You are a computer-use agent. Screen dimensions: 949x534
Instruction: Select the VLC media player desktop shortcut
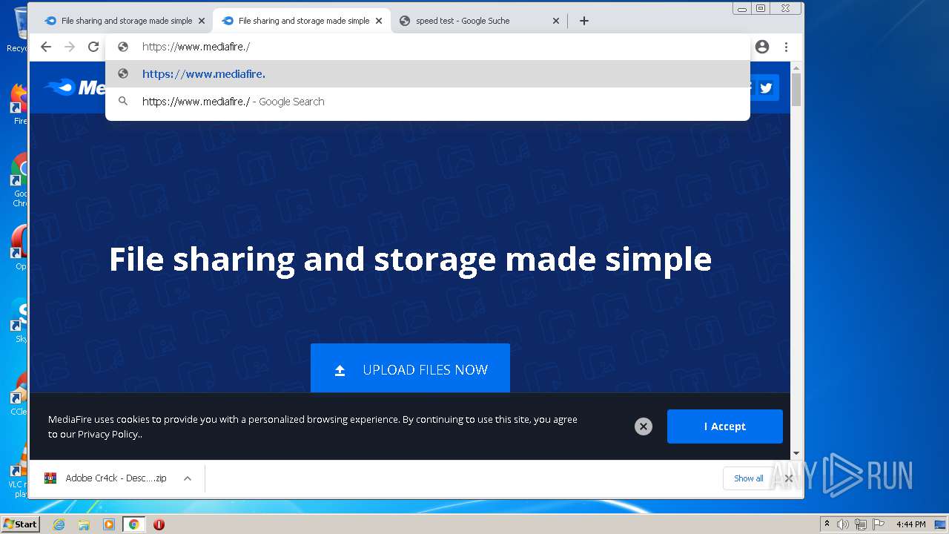(x=19, y=469)
